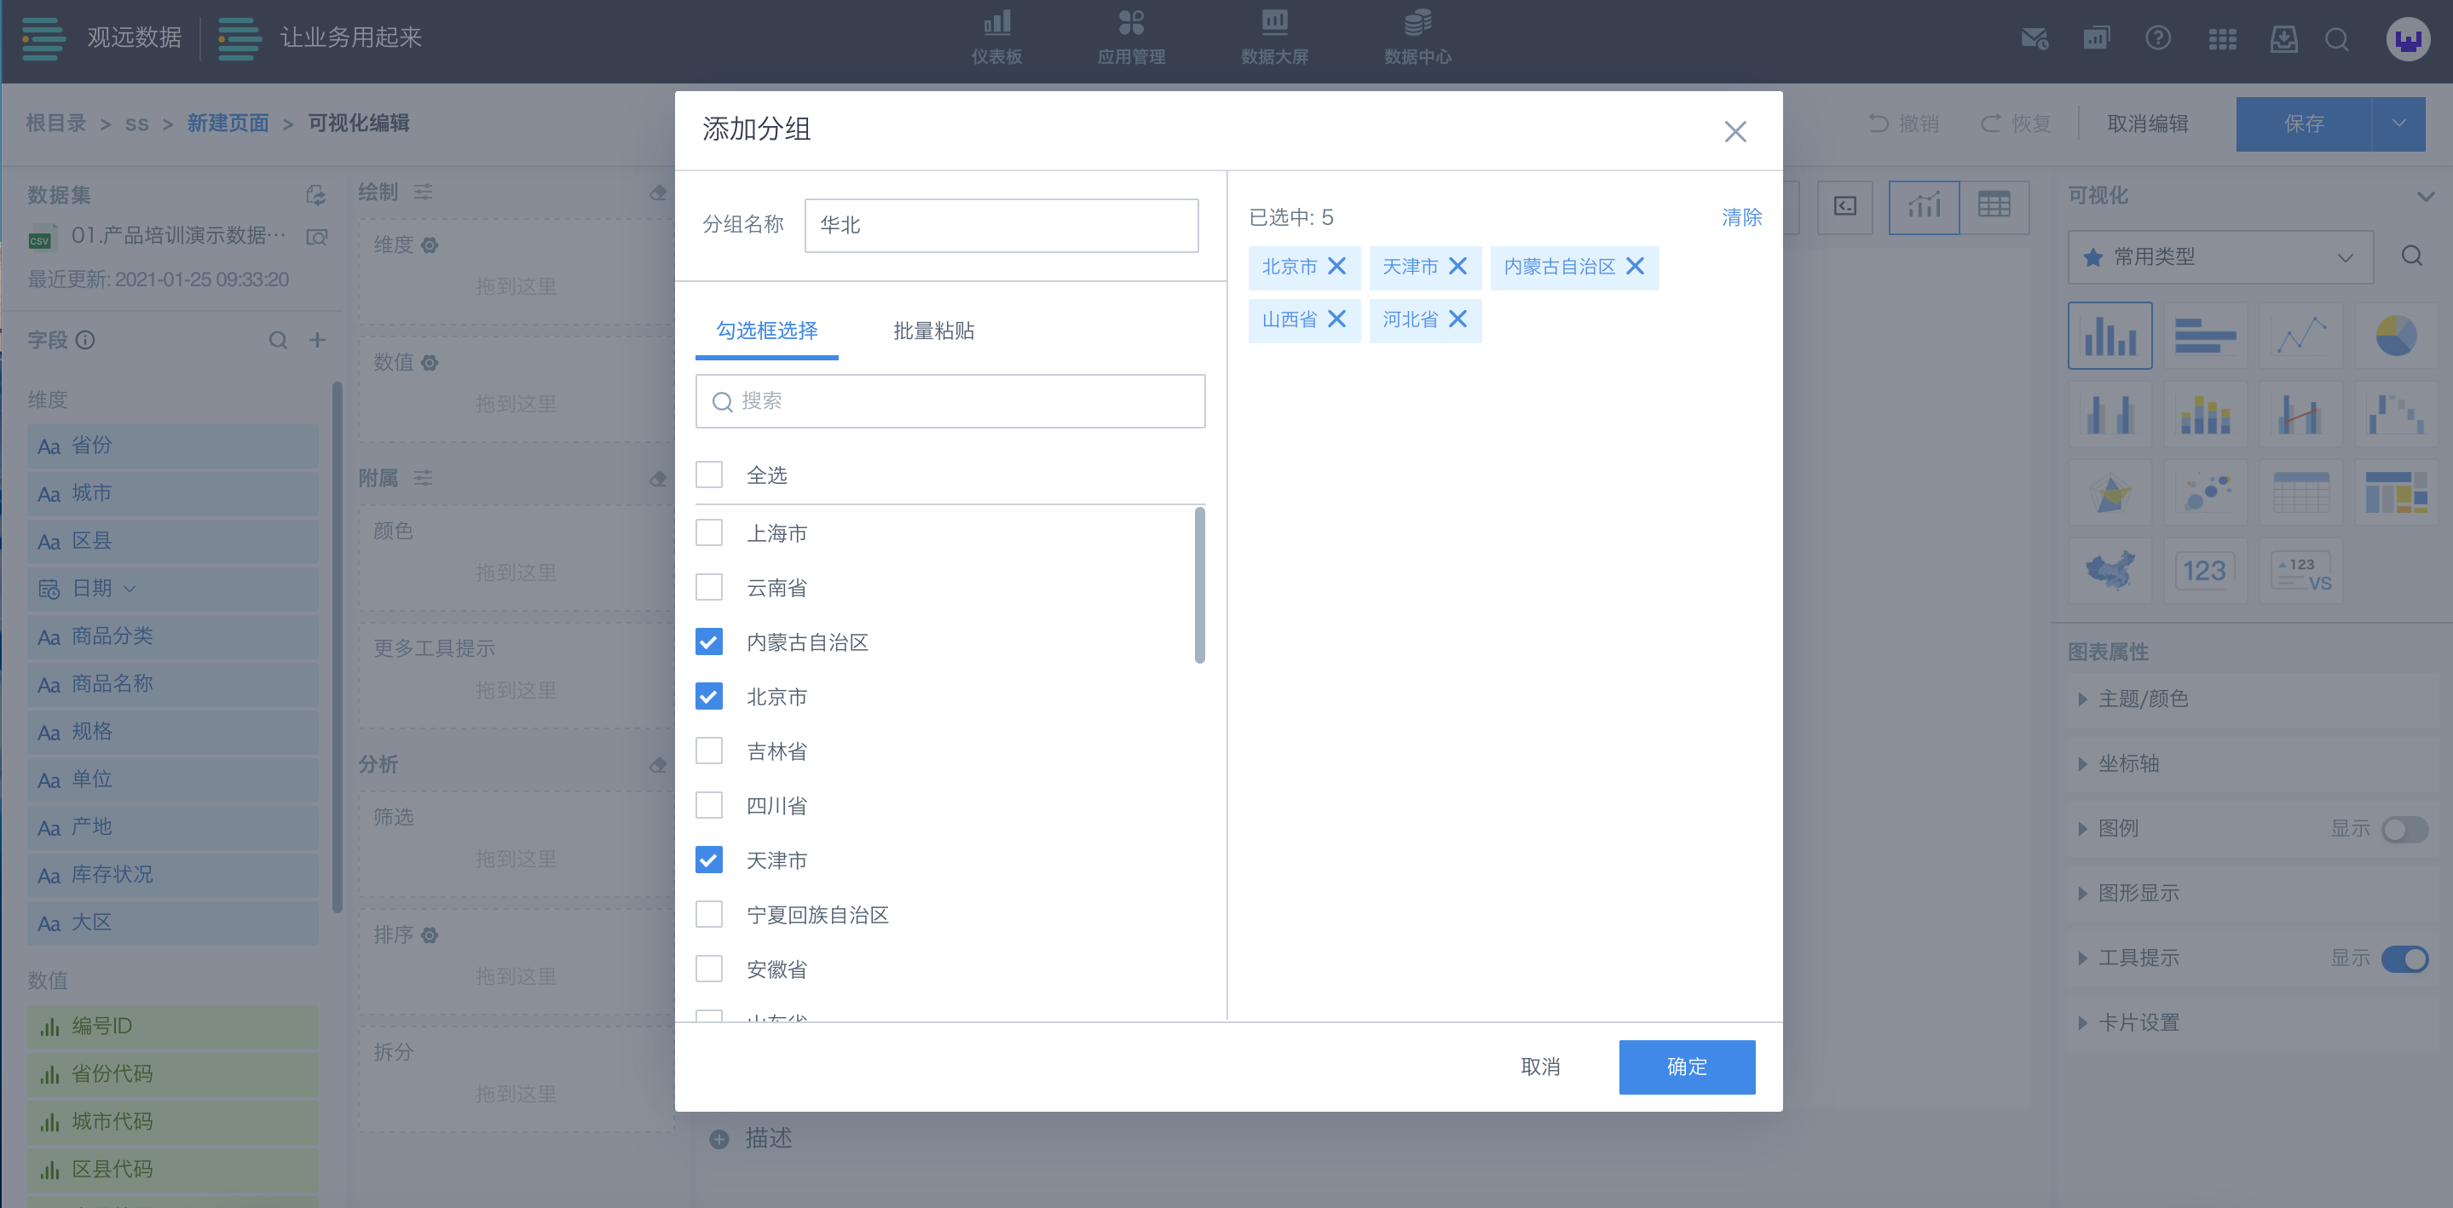Click the 分组名称 text field

[x=1000, y=226]
